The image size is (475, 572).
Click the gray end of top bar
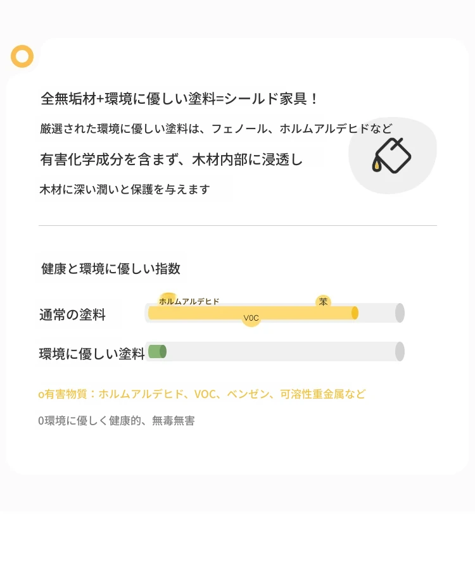[x=400, y=313]
